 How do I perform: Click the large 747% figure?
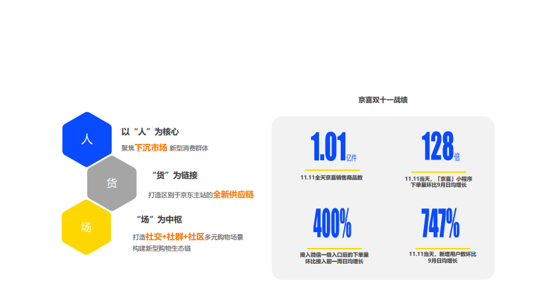click(x=440, y=223)
